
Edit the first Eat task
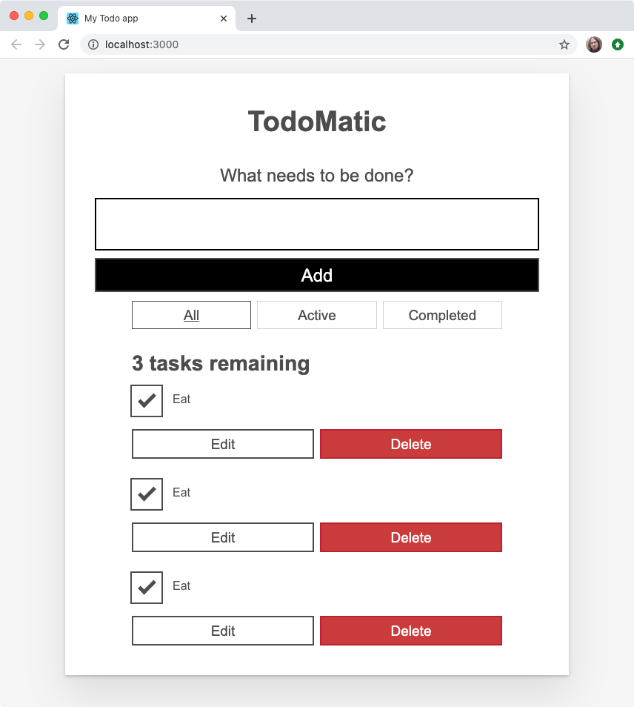point(222,444)
